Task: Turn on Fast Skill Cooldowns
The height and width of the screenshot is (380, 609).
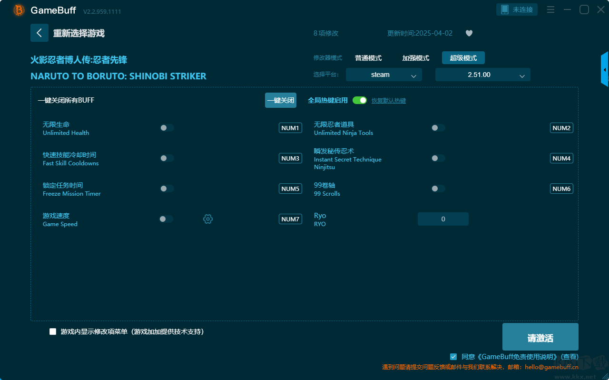Action: click(167, 158)
